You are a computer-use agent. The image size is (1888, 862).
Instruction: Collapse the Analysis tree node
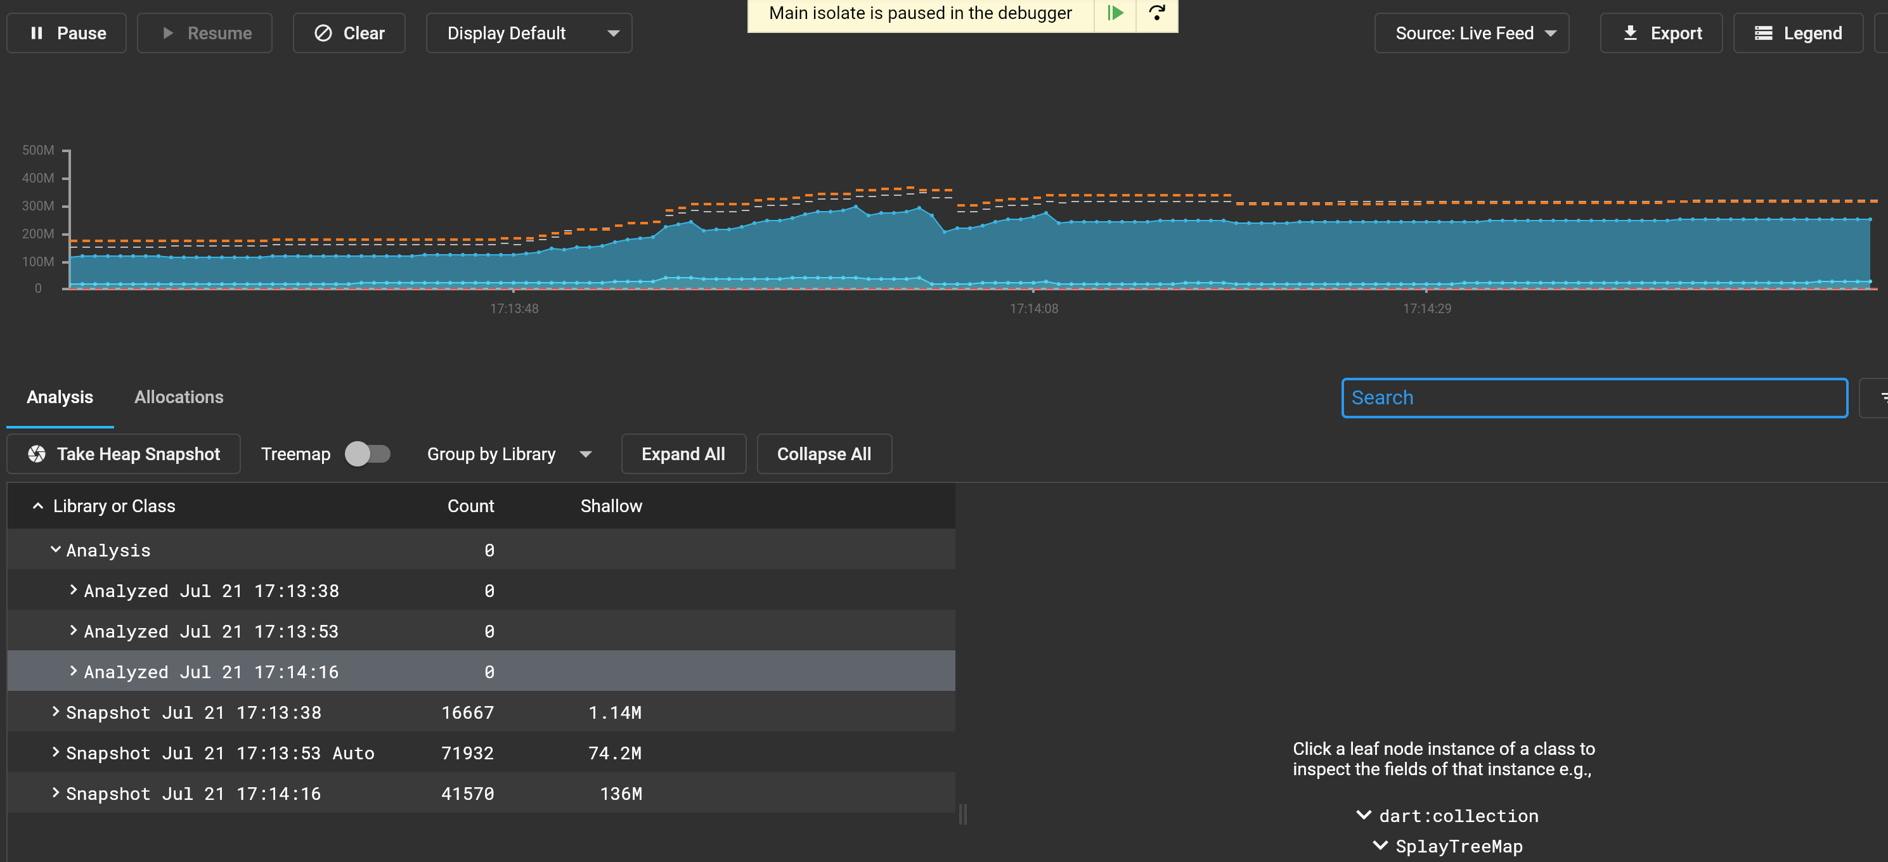point(55,550)
